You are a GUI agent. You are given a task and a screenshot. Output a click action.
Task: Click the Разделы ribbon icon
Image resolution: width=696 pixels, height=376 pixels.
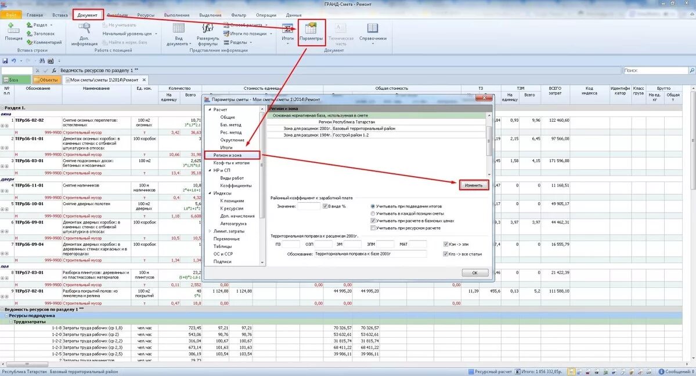(x=226, y=42)
